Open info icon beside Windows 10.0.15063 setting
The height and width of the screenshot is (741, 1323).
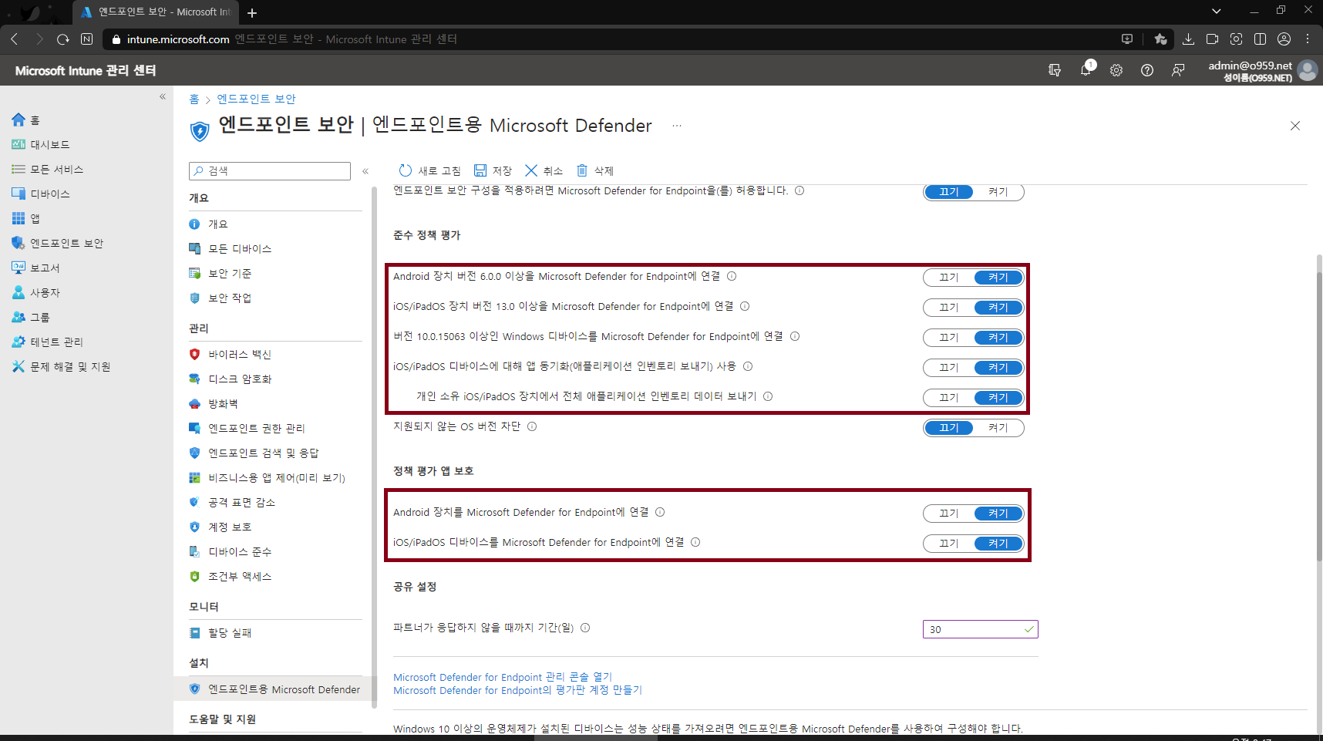(795, 336)
